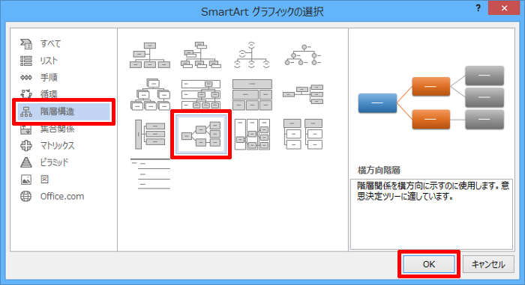Choose the lined list layout at bottom

150,174
